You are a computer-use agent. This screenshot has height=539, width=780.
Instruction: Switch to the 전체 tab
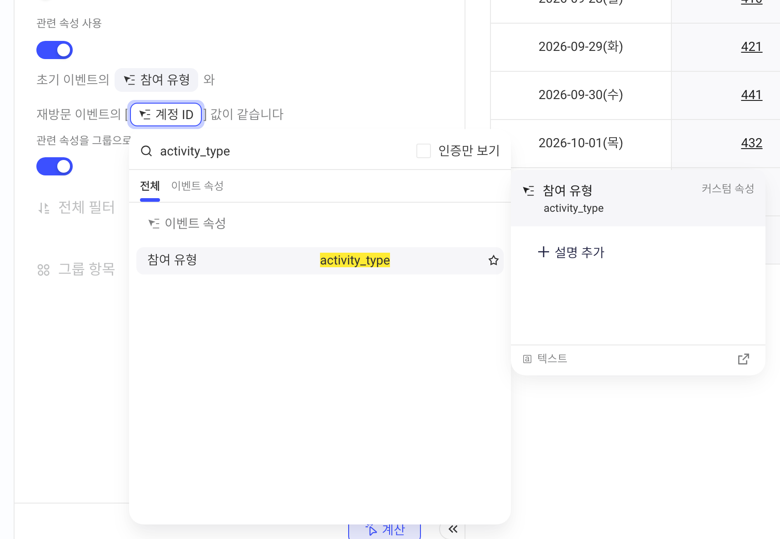[x=150, y=186]
